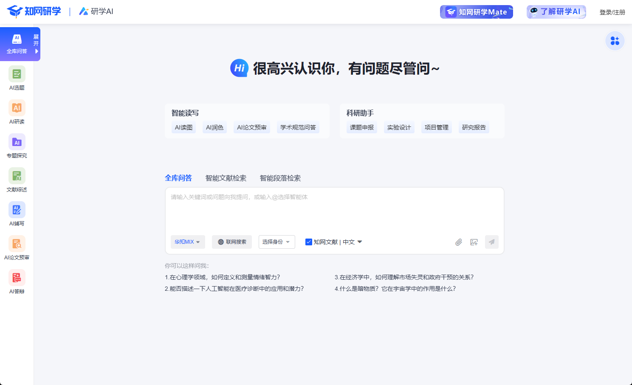The height and width of the screenshot is (385, 632).
Task: Open the AI辅写 sidebar tool
Action: pos(17,214)
